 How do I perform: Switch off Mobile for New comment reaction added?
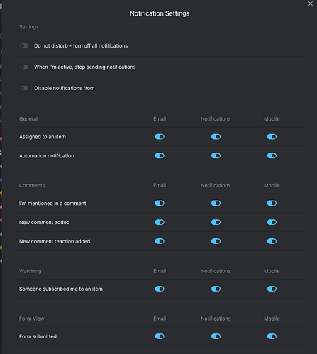[272, 241]
